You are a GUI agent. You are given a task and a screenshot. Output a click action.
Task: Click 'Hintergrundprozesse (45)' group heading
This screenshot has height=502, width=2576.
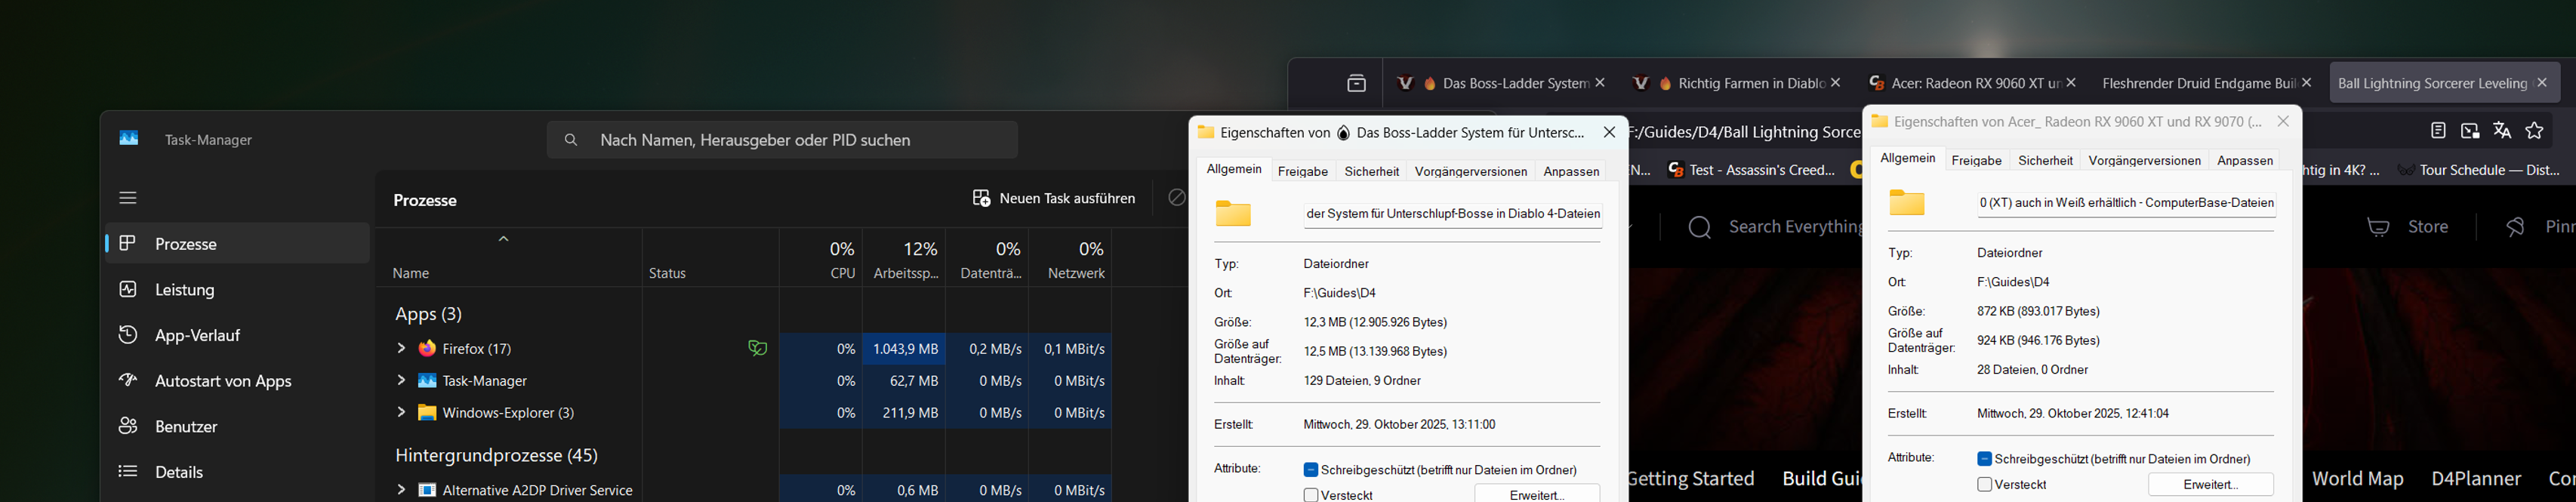(x=496, y=455)
